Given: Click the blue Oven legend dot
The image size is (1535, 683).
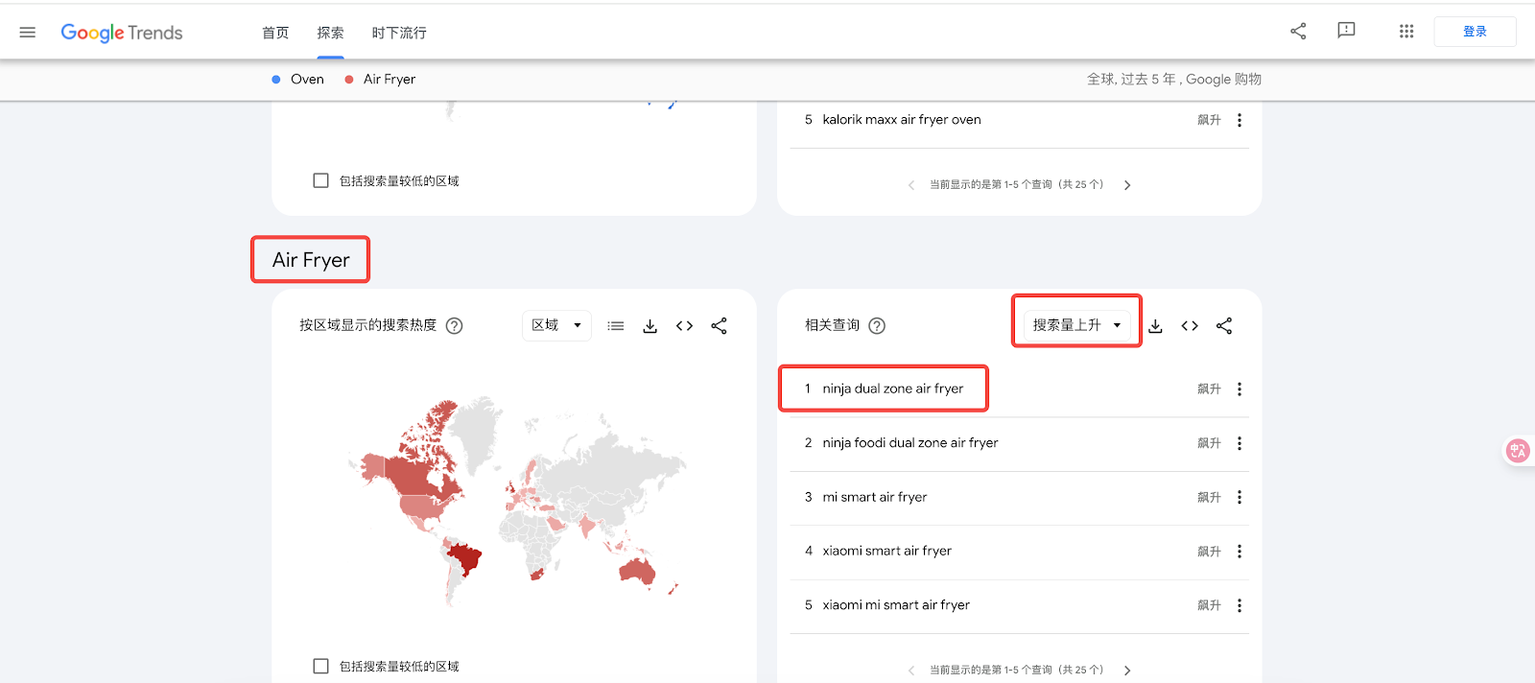Looking at the screenshot, I should (276, 80).
